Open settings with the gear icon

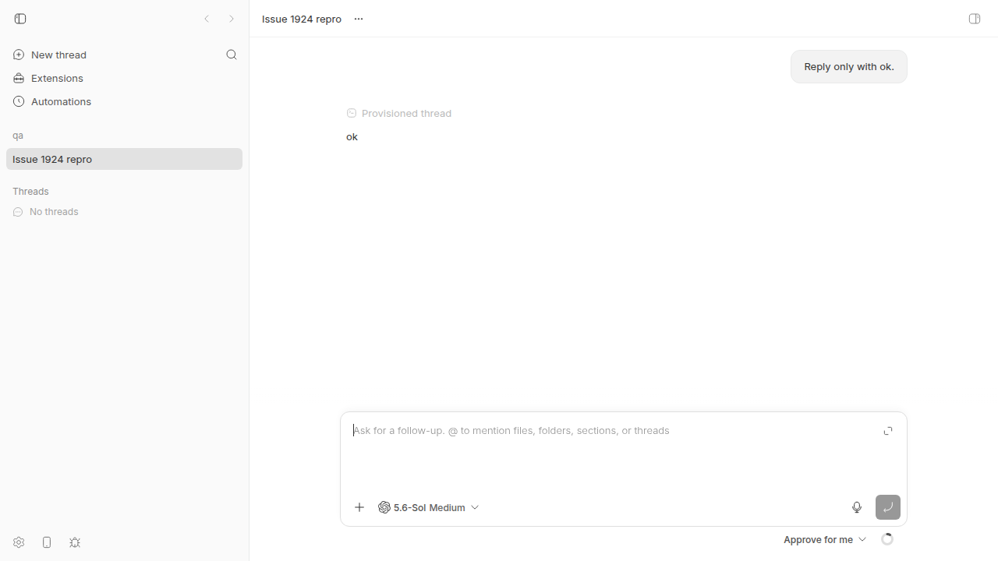click(19, 542)
